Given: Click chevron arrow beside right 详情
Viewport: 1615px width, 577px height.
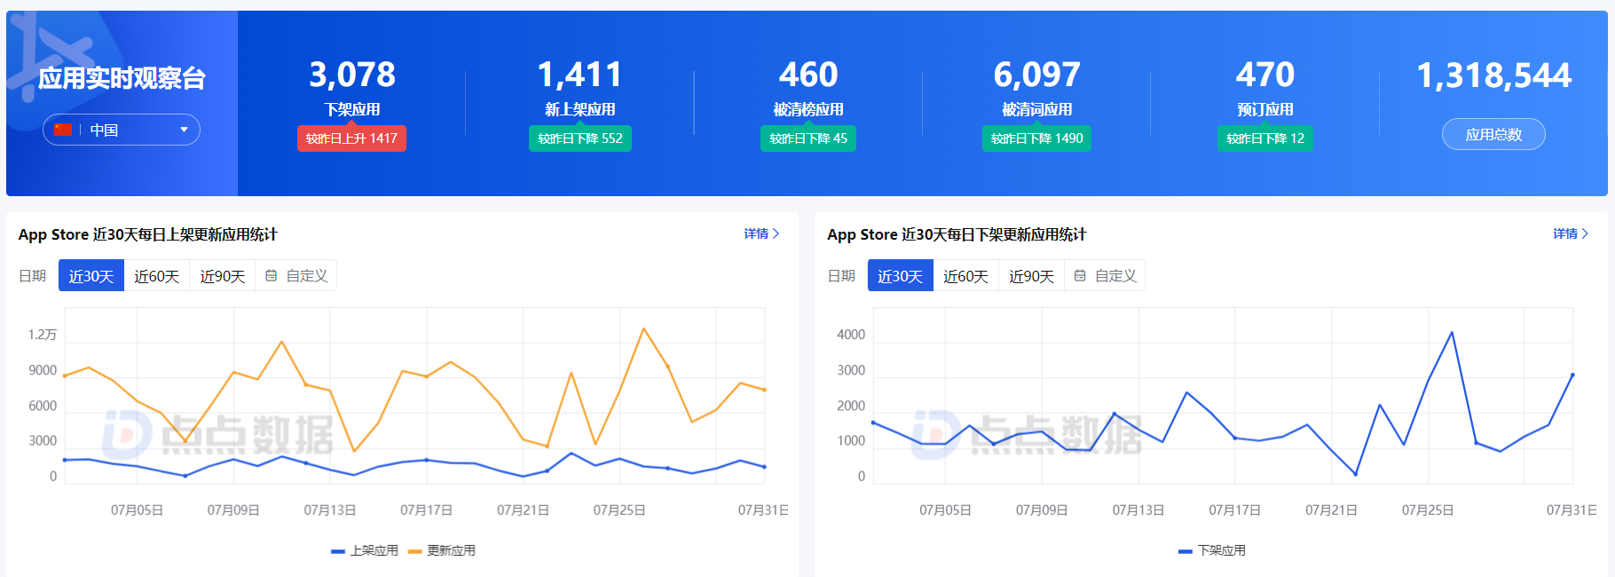Looking at the screenshot, I should [x=1586, y=234].
